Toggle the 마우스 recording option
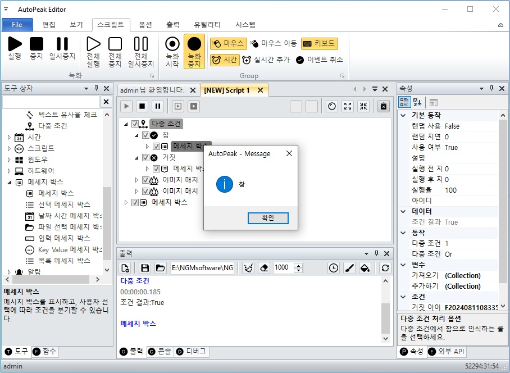This screenshot has width=510, height=373. [227, 43]
